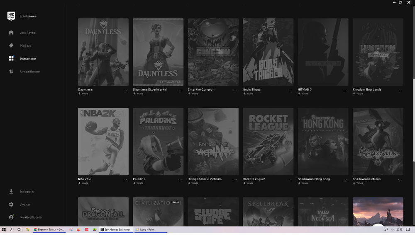Open the three-dot menu for God's Trigger

290,90
